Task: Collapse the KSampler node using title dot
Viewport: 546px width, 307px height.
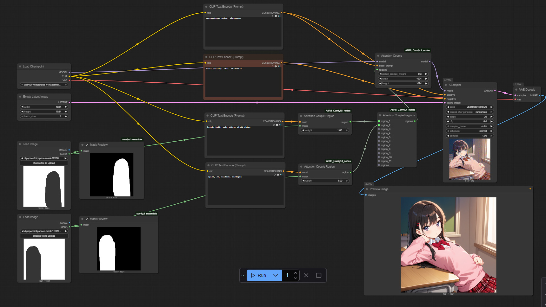Action: coord(446,85)
